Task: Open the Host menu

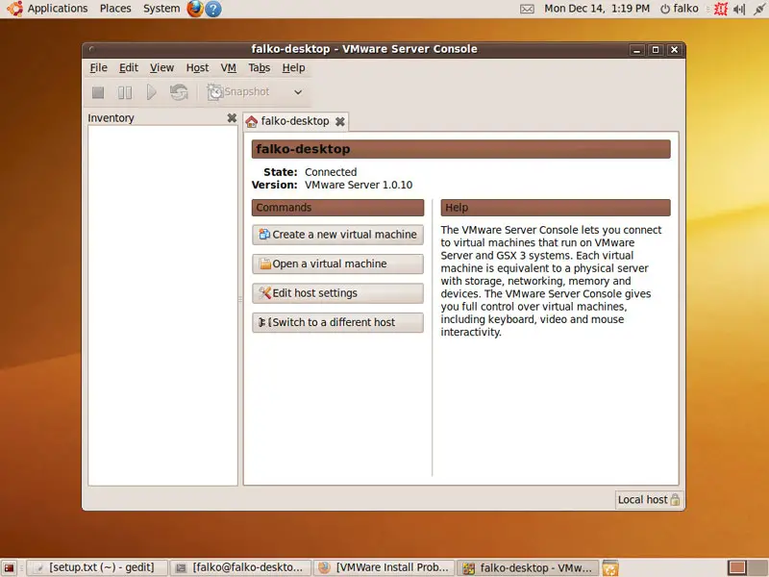Action: (197, 67)
